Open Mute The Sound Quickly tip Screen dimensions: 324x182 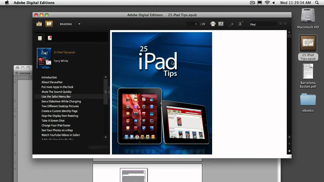[56, 92]
